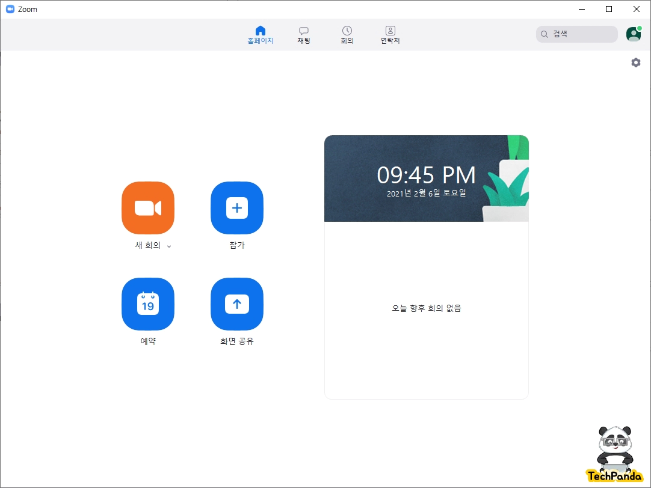Open settings via the gear icon
The width and height of the screenshot is (651, 488).
click(x=635, y=63)
